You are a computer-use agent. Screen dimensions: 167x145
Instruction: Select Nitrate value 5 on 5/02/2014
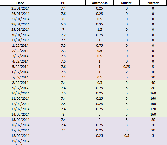pos(153,67)
